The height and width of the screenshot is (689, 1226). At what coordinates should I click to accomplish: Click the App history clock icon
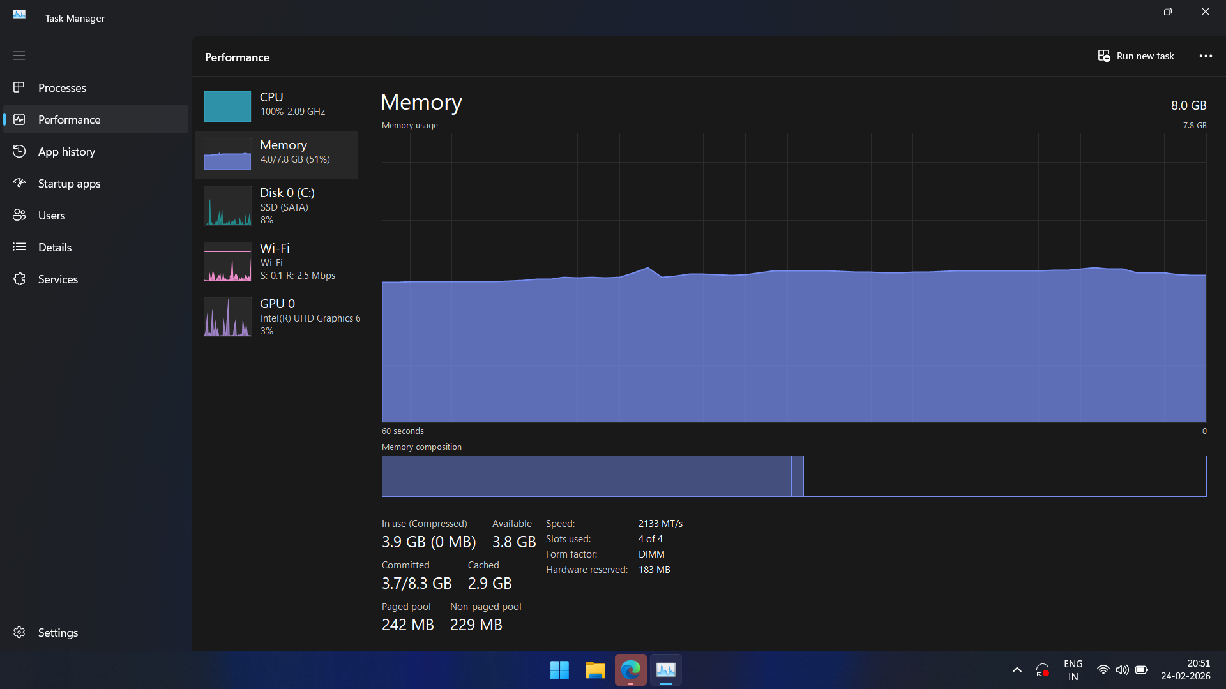19,151
